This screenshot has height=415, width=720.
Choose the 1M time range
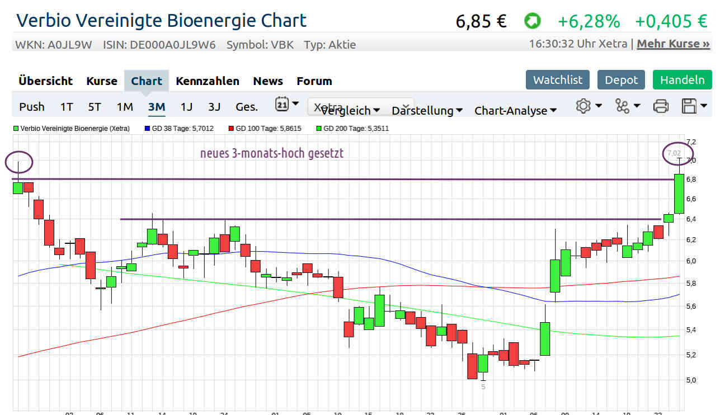point(125,107)
